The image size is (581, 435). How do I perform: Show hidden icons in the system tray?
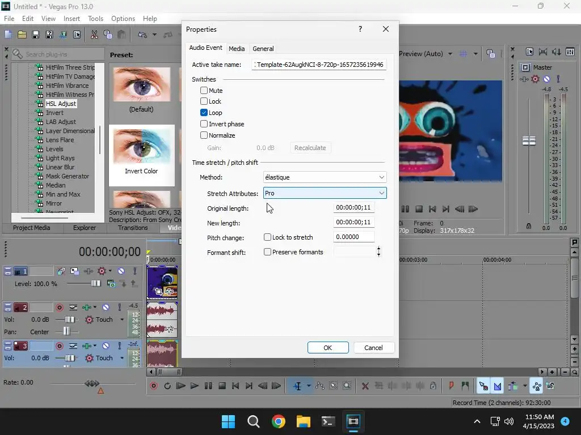pos(477,421)
